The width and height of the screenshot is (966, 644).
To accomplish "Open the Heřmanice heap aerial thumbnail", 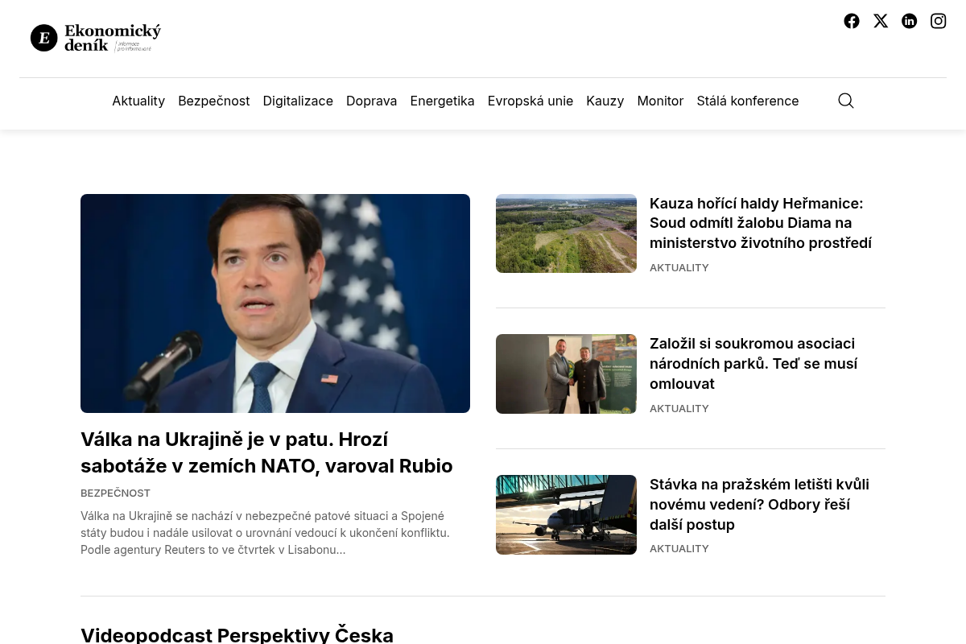I will [566, 233].
